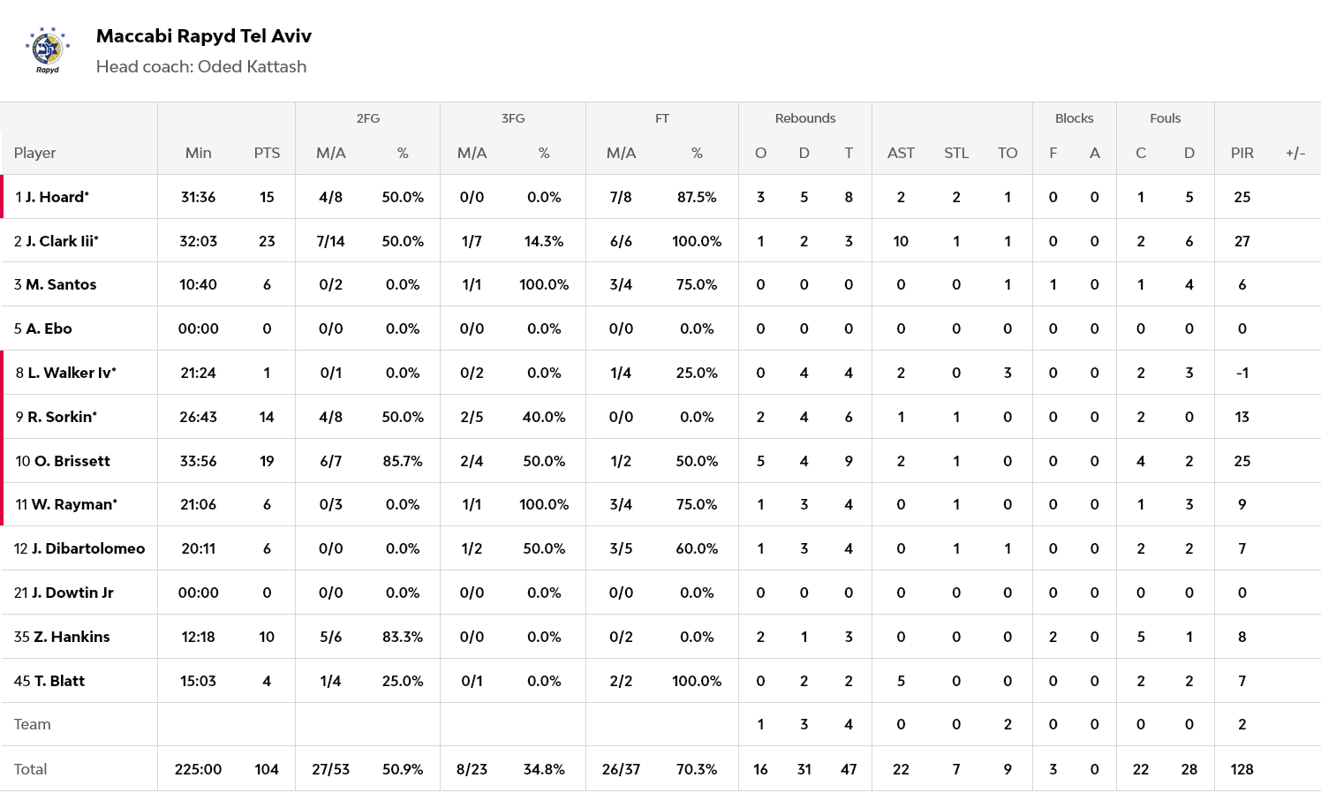Image resolution: width=1321 pixels, height=793 pixels.
Task: View L. Walker Iv's profile
Action: click(x=72, y=373)
